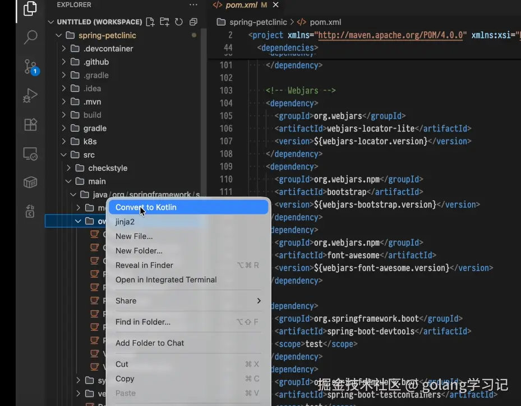
Task: Expand the gradle folder
Action: [63, 128]
